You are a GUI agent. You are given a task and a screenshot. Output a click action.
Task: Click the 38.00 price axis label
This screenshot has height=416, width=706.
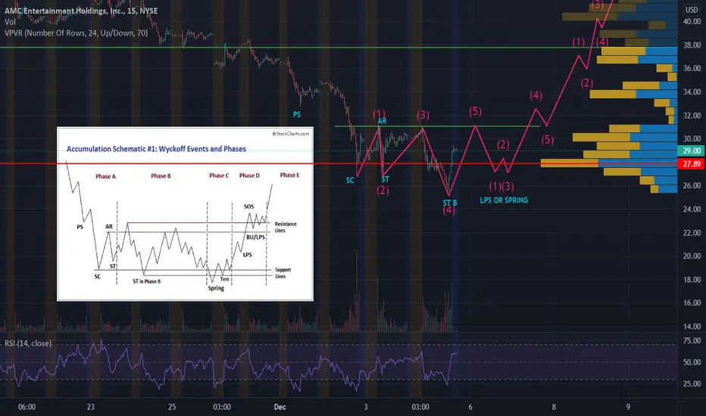[692, 45]
